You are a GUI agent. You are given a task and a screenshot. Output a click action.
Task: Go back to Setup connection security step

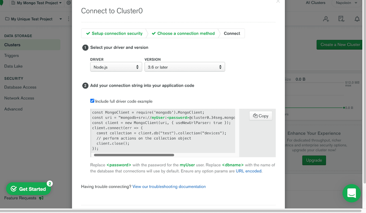coord(114,33)
